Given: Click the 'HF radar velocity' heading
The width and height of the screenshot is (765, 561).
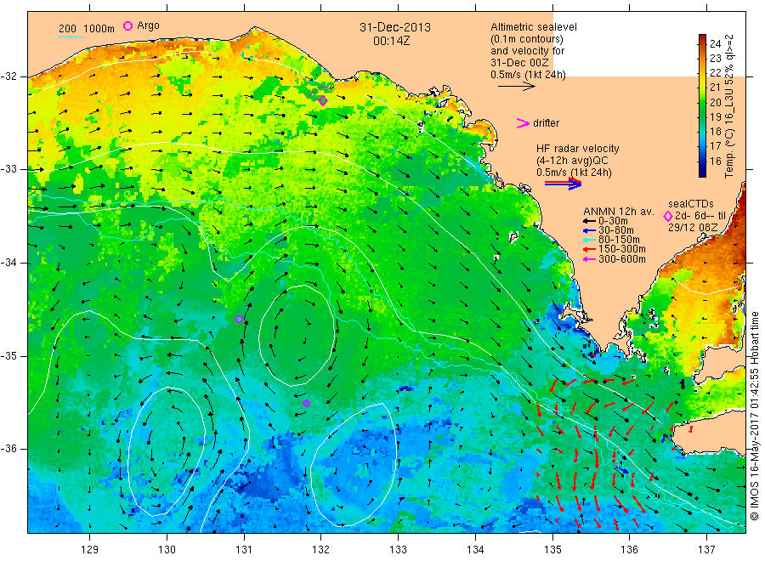Looking at the screenshot, I should tap(578, 149).
